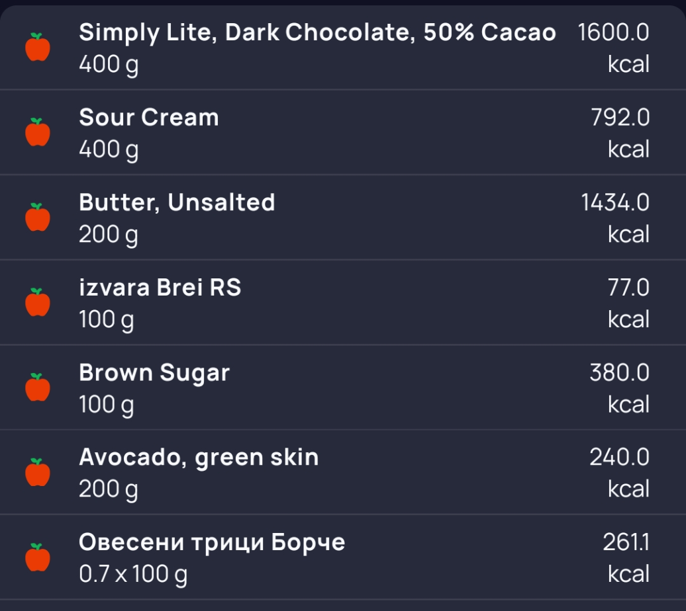
Task: Open the Sour Cream food entry
Action: [x=149, y=118]
